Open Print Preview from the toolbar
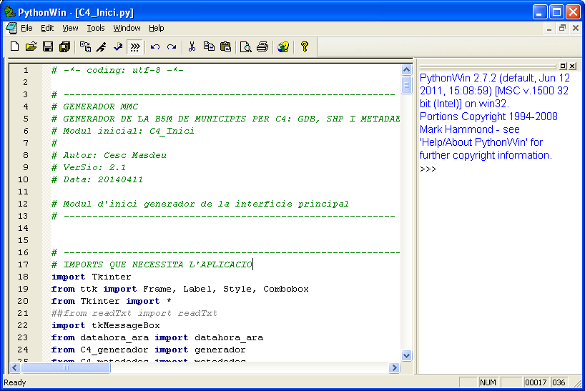The image size is (585, 391). [245, 46]
